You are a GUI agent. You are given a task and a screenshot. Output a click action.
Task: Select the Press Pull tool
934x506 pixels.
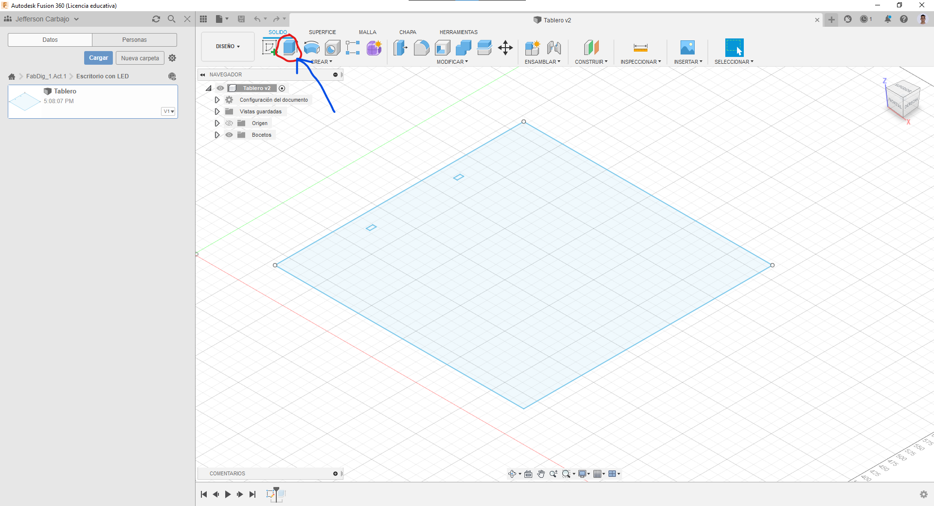coord(400,48)
